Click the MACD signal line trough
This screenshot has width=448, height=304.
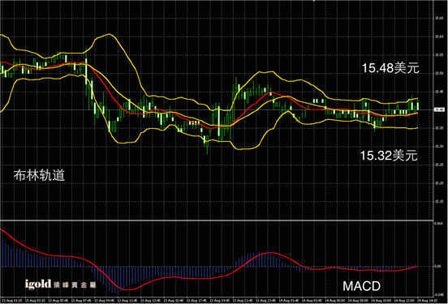(126, 289)
